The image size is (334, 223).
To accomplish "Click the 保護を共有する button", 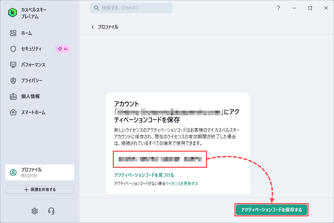I will [x=40, y=190].
